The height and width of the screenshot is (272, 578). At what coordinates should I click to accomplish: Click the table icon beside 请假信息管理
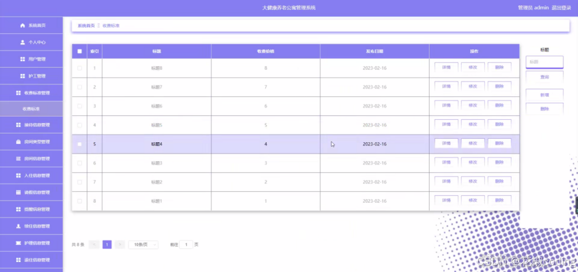18,193
